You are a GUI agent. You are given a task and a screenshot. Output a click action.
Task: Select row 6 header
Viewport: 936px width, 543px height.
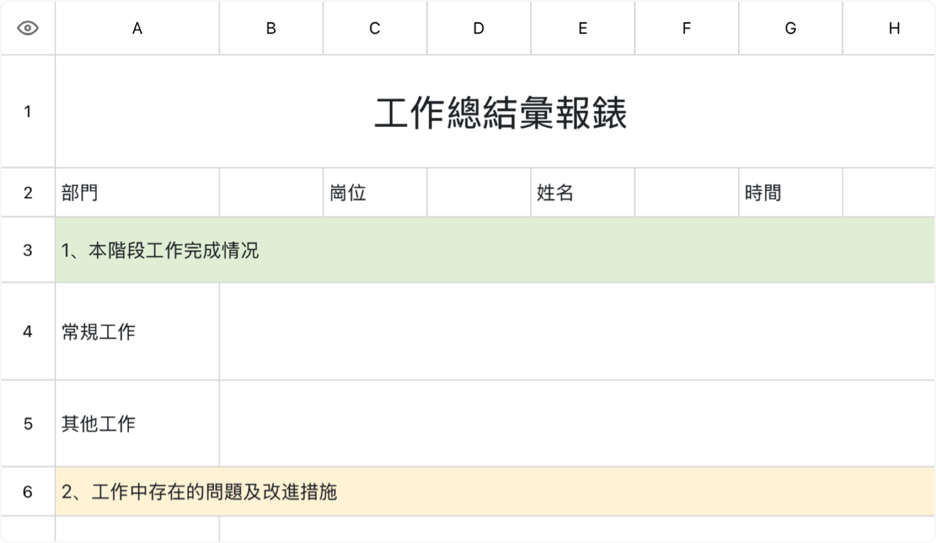28,492
